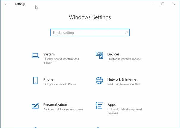Maximize the Settings window
The height and width of the screenshot is (129, 180).
(163, 4)
